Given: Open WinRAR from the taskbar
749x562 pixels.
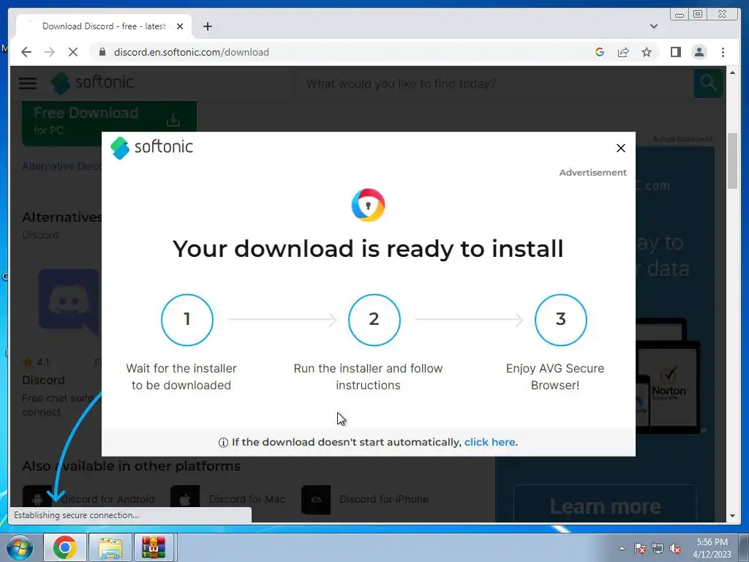Looking at the screenshot, I should point(154,547).
